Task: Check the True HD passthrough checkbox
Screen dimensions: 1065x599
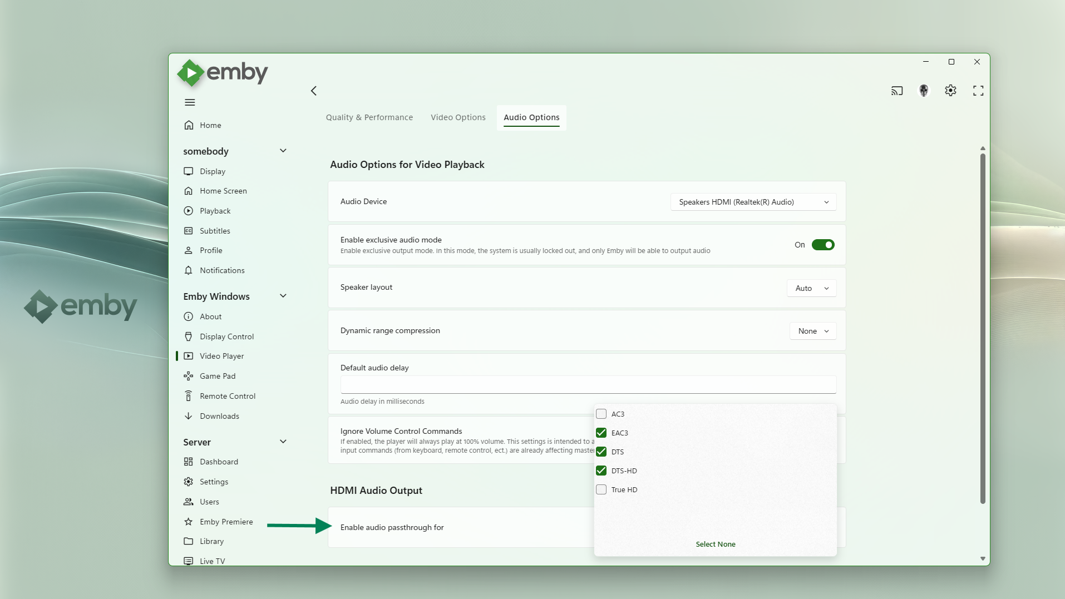Action: pyautogui.click(x=601, y=489)
